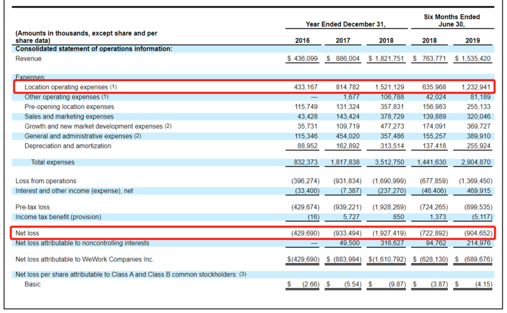Click location operating expenses value 433,167
Screen dimensions: 507x313
[x=305, y=87]
